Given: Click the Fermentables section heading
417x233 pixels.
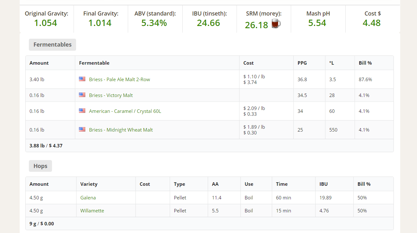Looking at the screenshot, I should tap(52, 45).
